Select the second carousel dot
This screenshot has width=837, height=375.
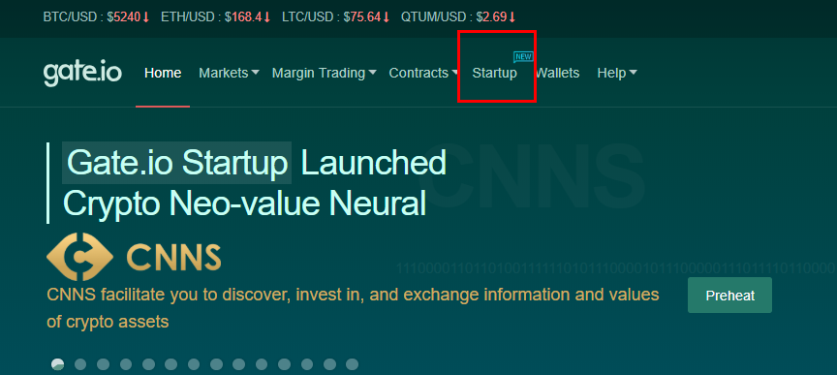click(80, 364)
